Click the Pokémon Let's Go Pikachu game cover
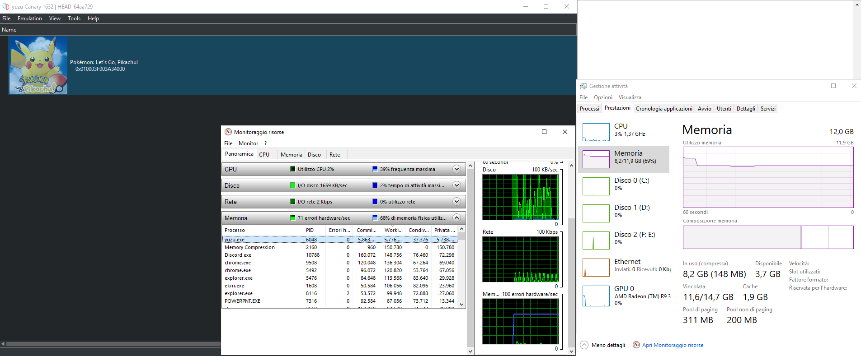This screenshot has height=356, width=861. pos(38,65)
